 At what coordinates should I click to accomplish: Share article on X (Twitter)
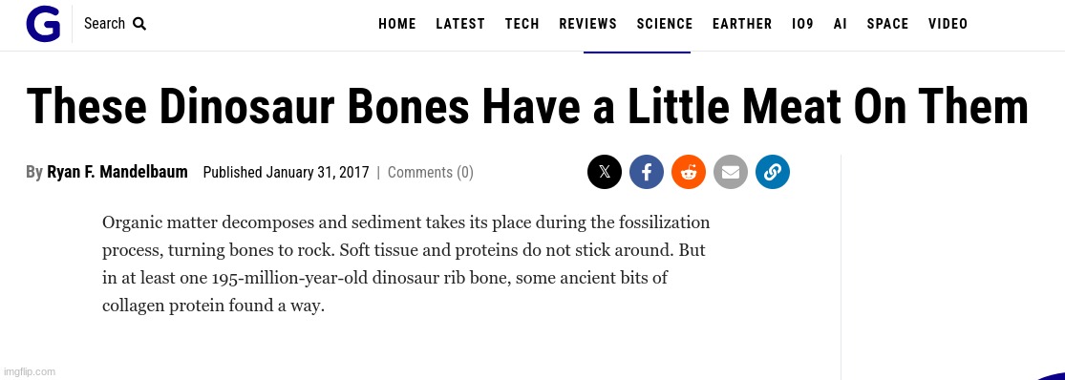tap(605, 172)
